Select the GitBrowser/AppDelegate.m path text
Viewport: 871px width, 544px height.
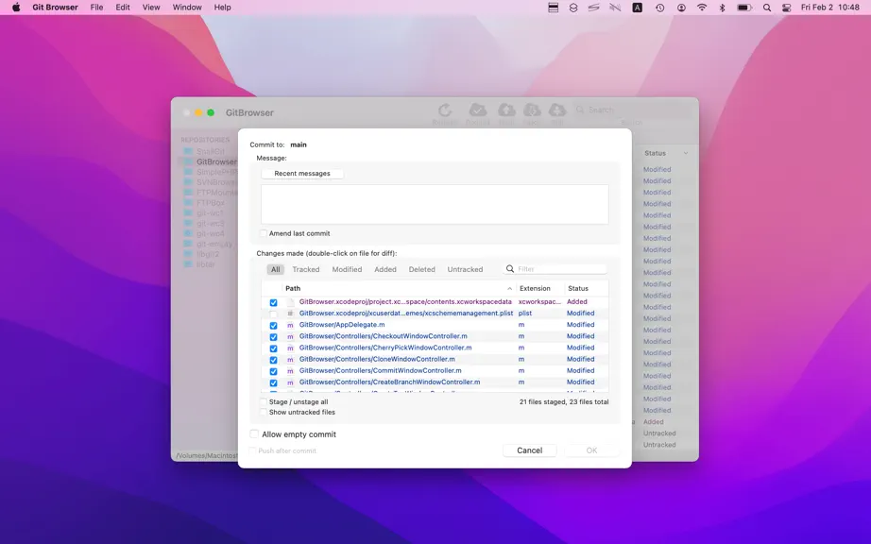click(342, 325)
